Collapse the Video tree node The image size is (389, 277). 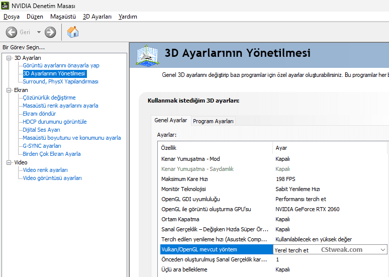pyautogui.click(x=9, y=162)
